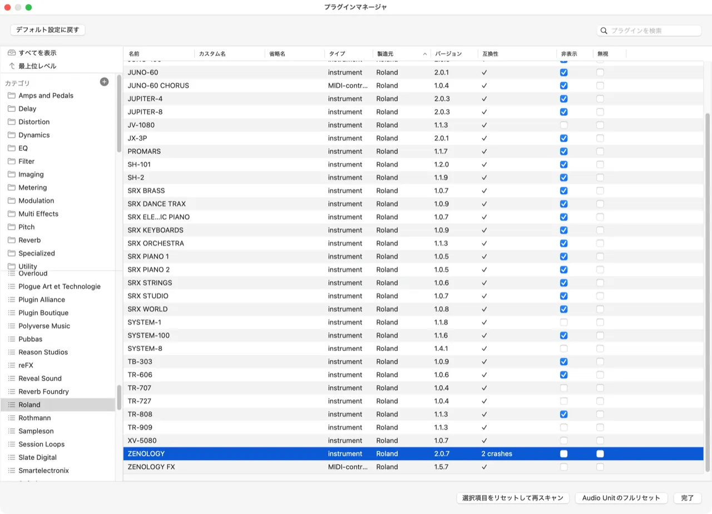
Task: Click the top level up-arrow icon
Action: [x=12, y=66]
